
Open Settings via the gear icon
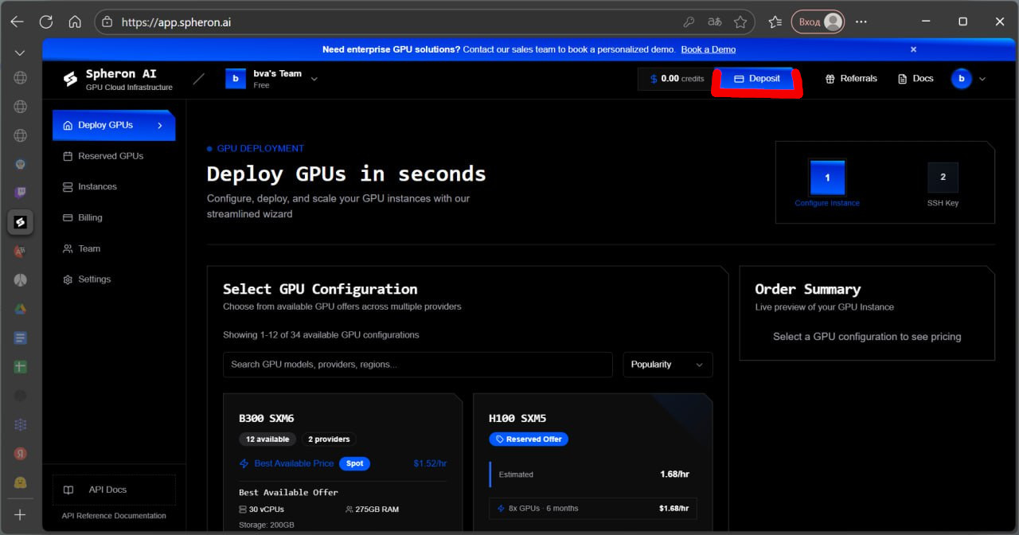pyautogui.click(x=68, y=279)
